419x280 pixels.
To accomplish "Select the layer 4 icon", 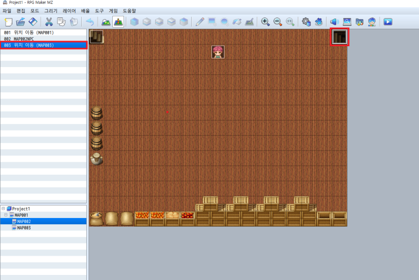I will [x=184, y=22].
